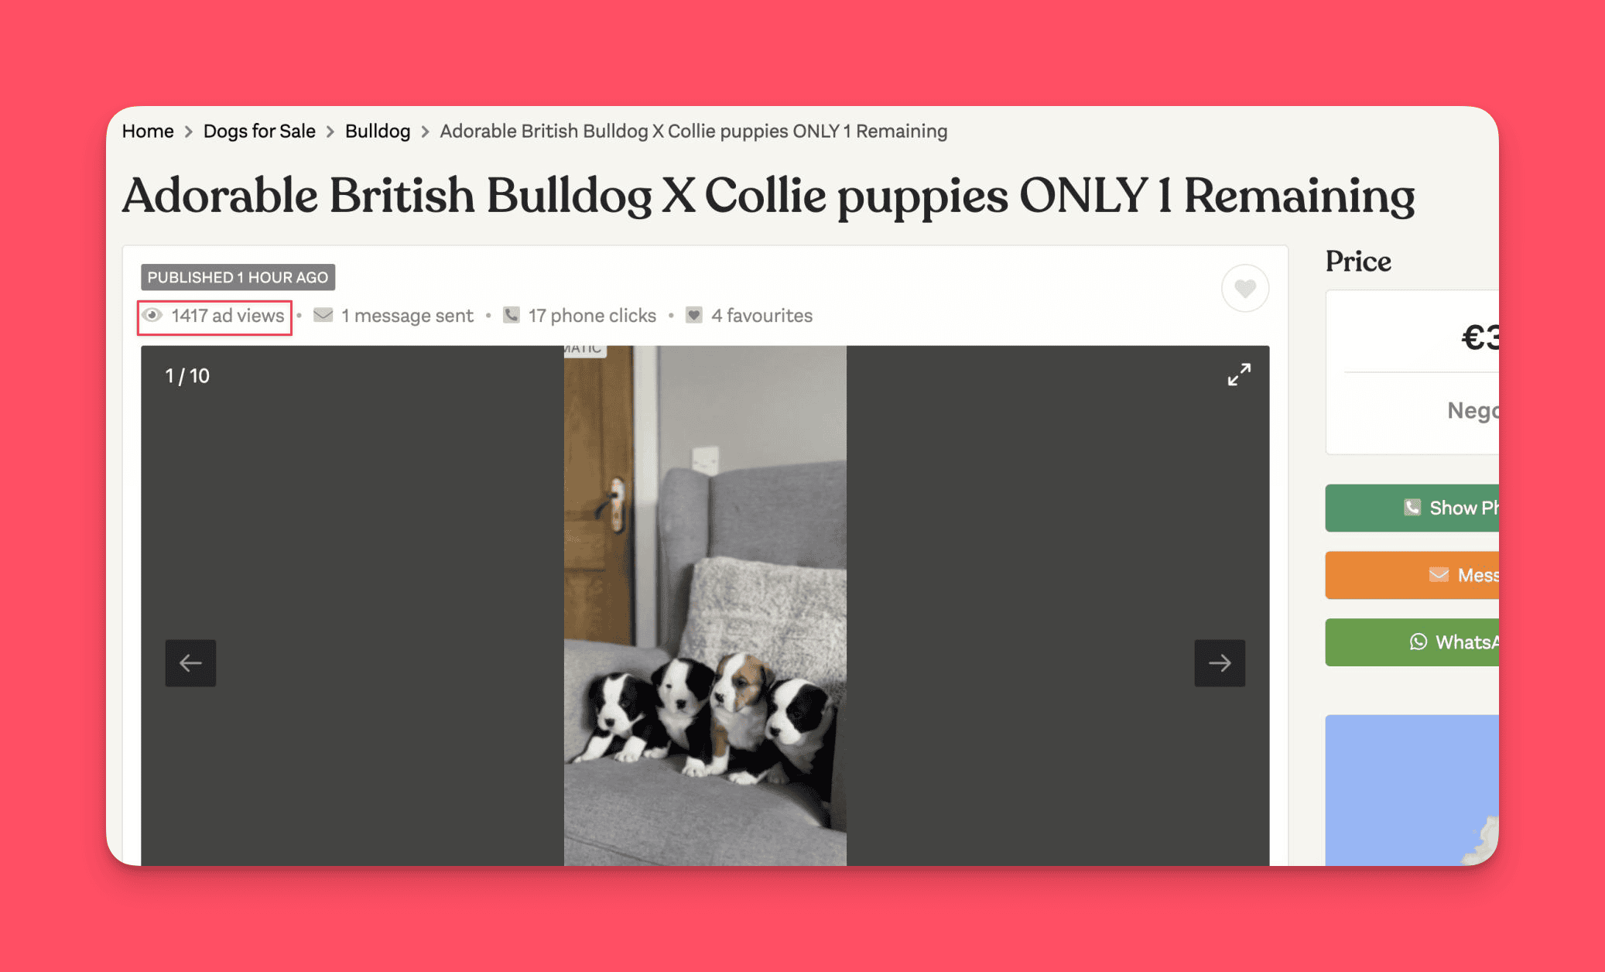Click the heart icon beside 4 favourites

coord(693,315)
